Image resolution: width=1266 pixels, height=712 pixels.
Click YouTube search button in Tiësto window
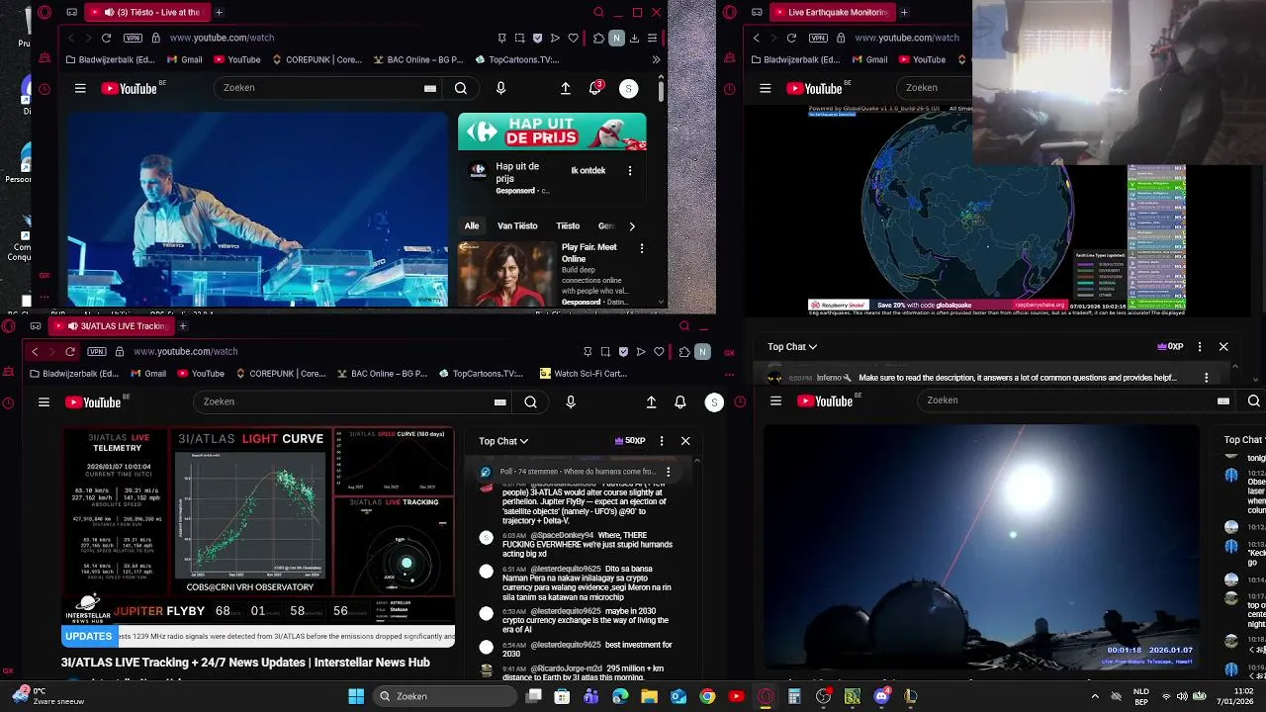click(461, 88)
